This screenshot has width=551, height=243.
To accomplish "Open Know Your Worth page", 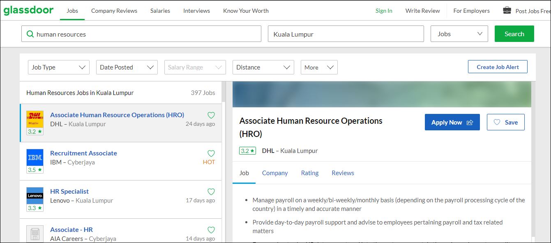I will pyautogui.click(x=246, y=11).
